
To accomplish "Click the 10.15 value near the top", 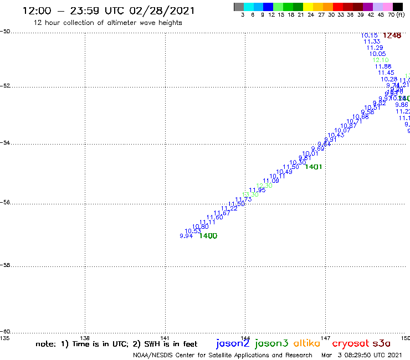I will pyautogui.click(x=369, y=35).
